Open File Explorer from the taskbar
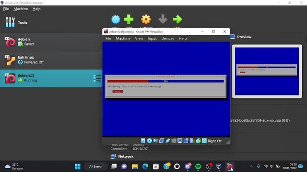The image size is (307, 172). pyautogui.click(x=135, y=166)
